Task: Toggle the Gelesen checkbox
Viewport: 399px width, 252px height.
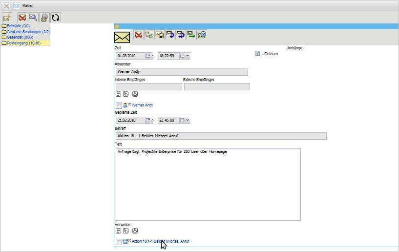Action: coord(257,54)
